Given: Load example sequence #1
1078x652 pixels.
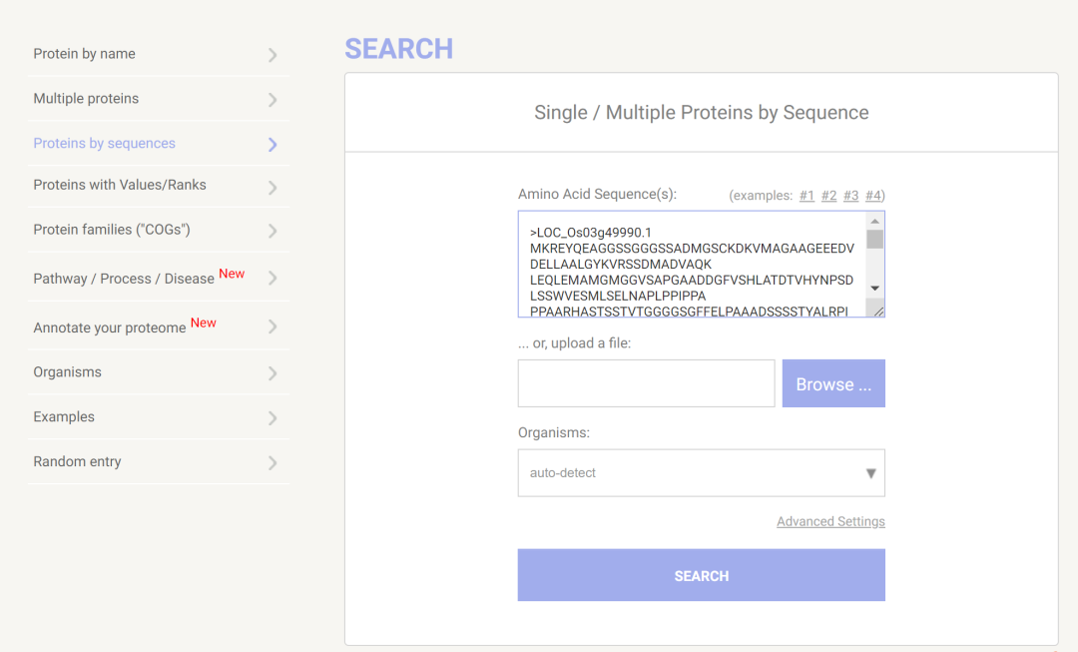Looking at the screenshot, I should [807, 196].
